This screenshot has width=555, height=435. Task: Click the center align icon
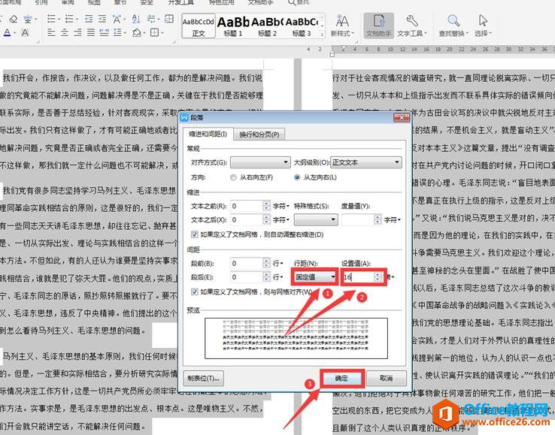(65, 33)
